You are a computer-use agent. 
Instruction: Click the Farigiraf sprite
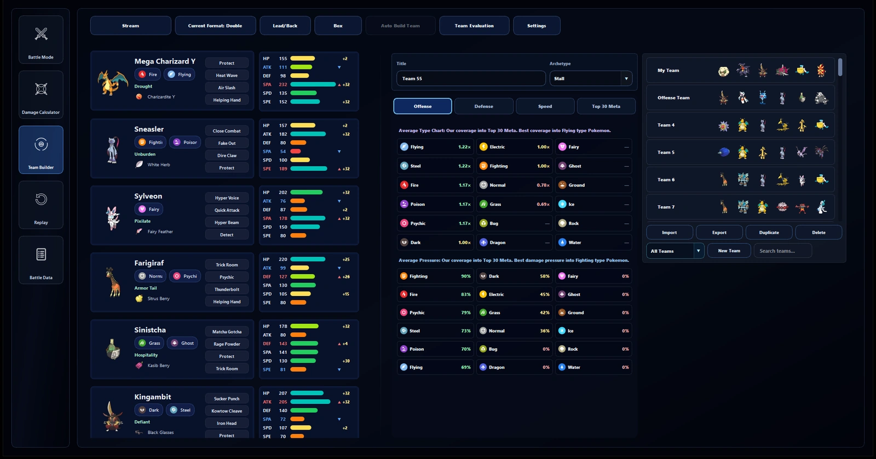[113, 283]
